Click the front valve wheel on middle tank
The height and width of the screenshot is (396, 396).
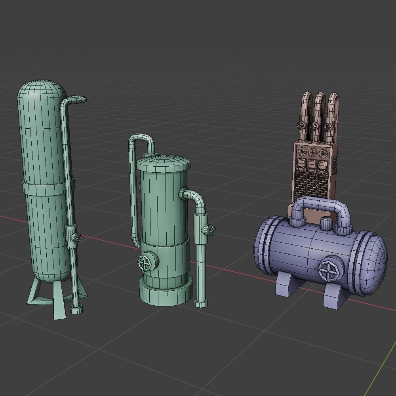(146, 262)
